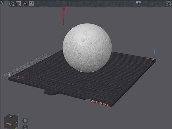Click the Add model cube icon
This screenshot has width=172, height=129.
click(12, 4)
